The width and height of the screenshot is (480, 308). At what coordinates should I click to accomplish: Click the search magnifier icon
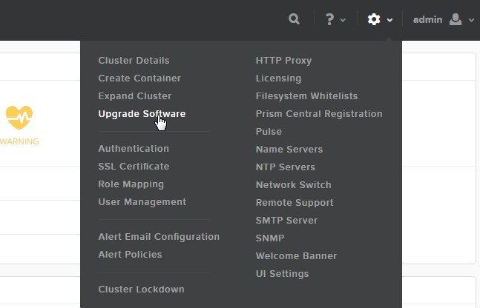tap(295, 20)
